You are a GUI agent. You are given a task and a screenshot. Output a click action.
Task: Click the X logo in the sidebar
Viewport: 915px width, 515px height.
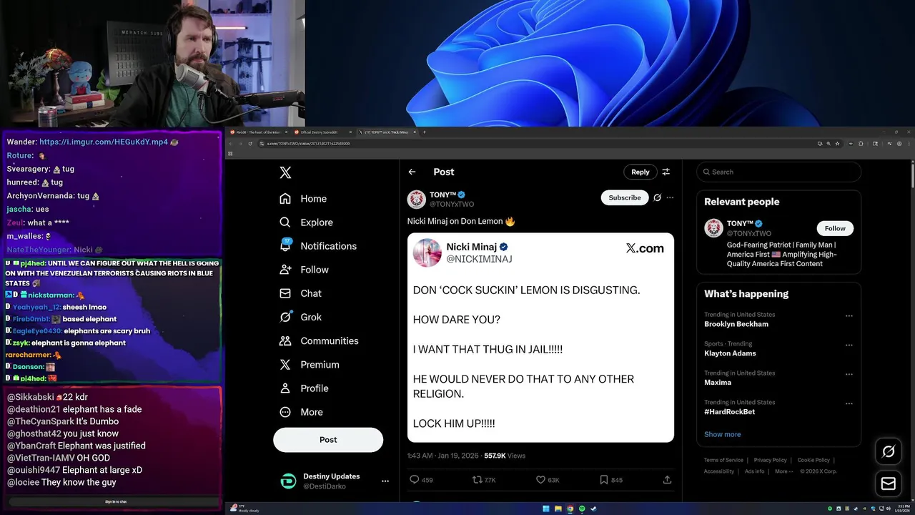pyautogui.click(x=285, y=172)
